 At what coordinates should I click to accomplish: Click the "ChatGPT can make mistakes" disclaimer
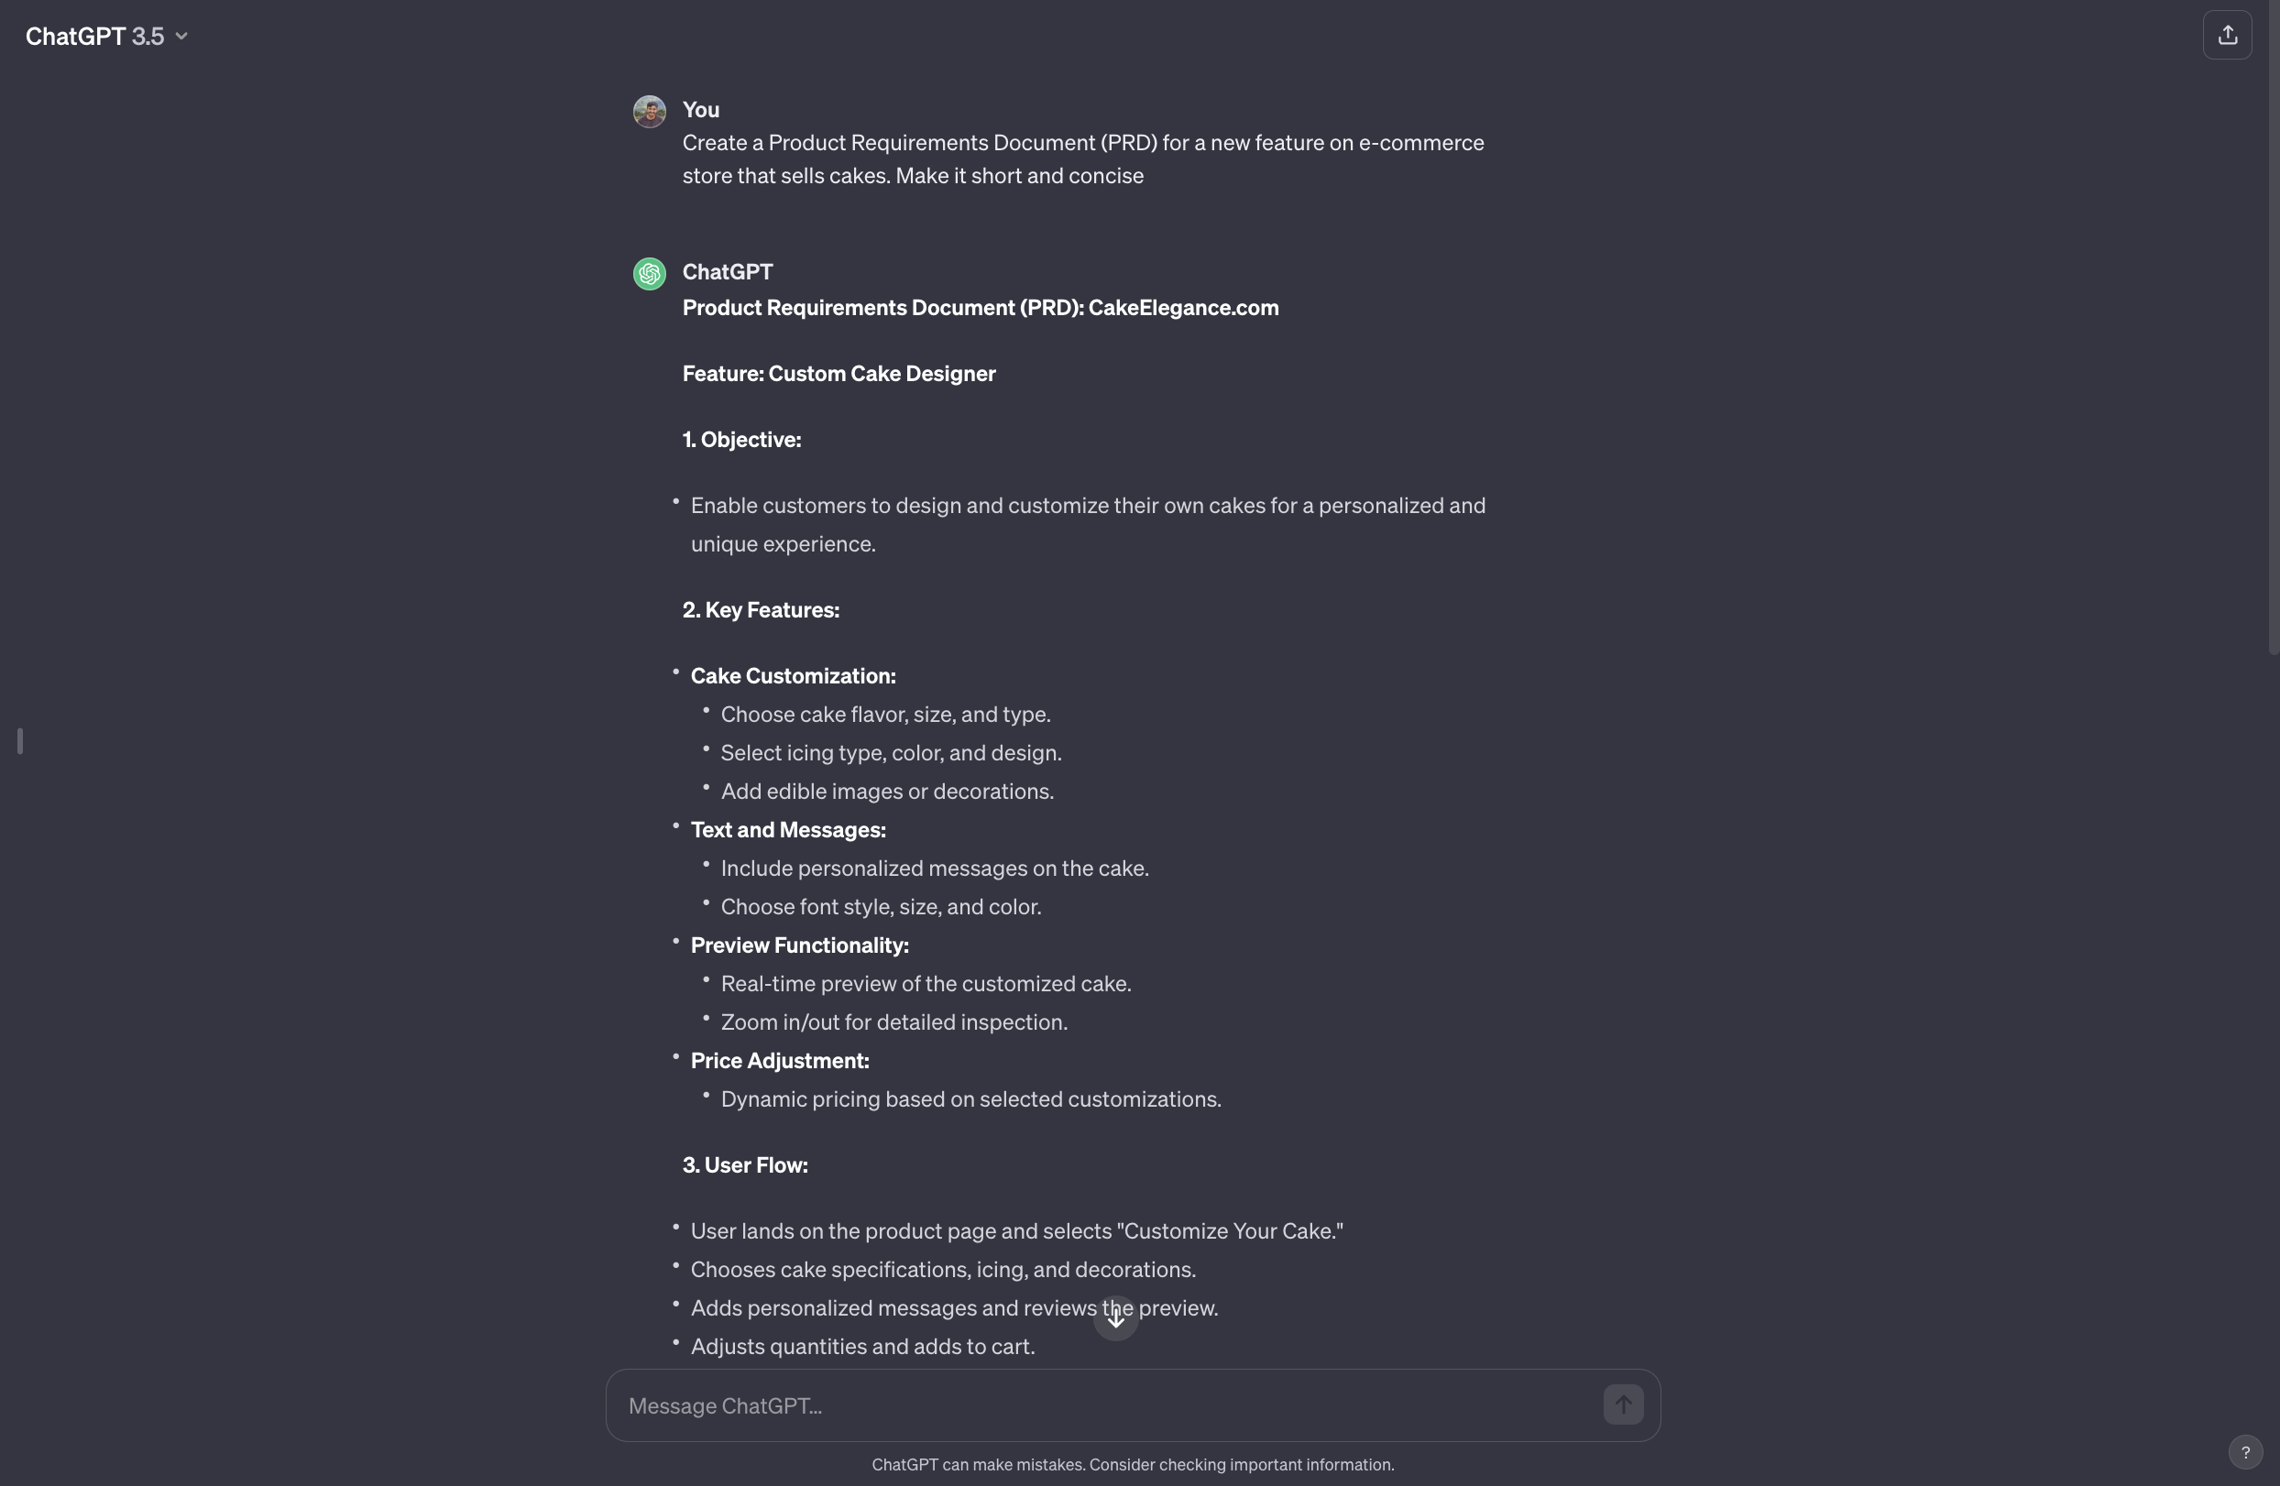(x=1133, y=1465)
